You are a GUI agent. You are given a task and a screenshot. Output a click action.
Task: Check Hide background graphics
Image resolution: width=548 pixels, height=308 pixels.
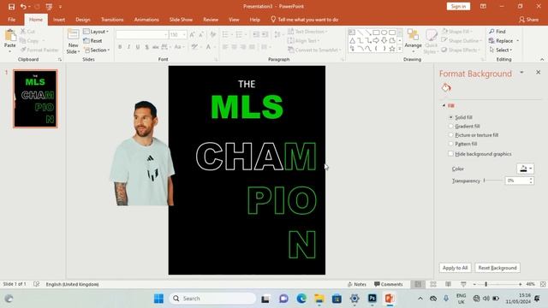point(451,154)
